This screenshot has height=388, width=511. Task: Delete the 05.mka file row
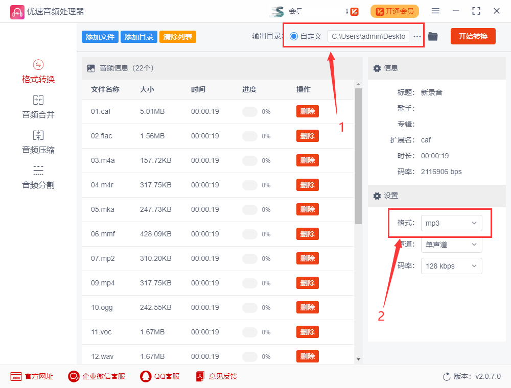[307, 209]
